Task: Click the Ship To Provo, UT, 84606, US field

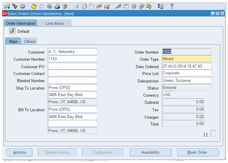Action: pos(73,102)
